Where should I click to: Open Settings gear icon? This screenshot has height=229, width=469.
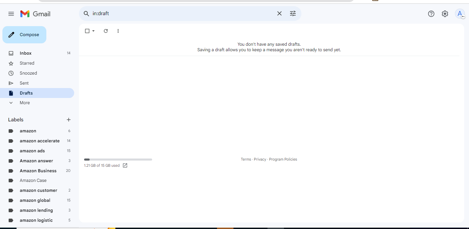pyautogui.click(x=445, y=14)
